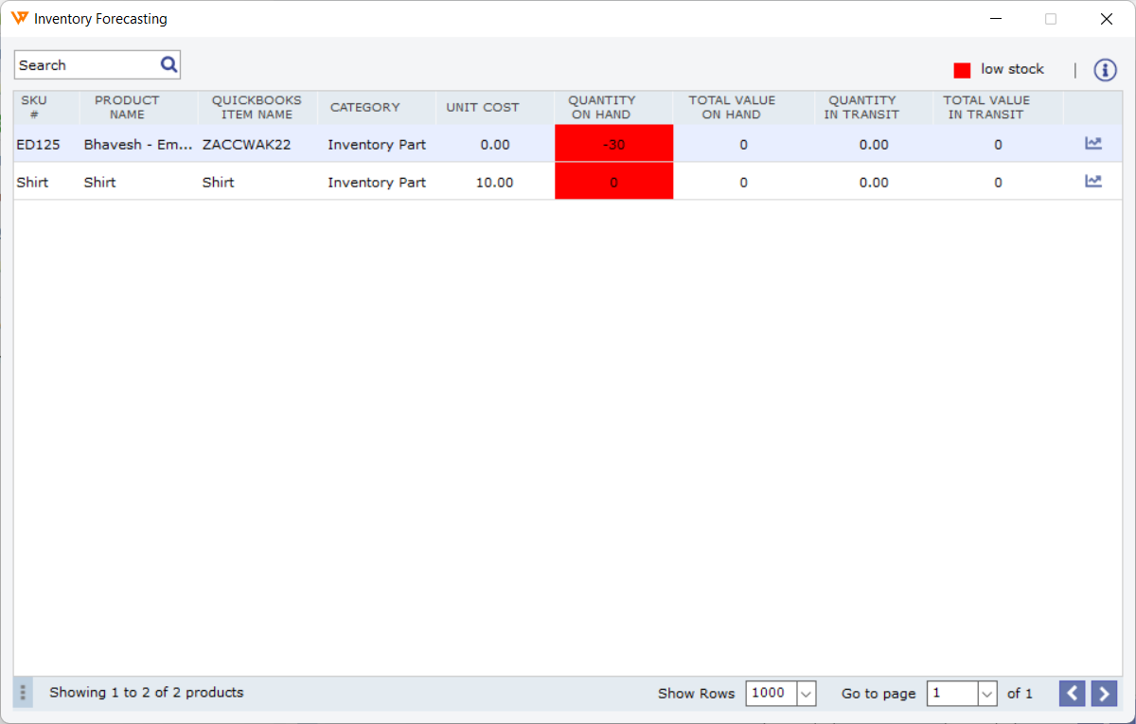Go to previous page arrow
The height and width of the screenshot is (724, 1136).
point(1072,694)
